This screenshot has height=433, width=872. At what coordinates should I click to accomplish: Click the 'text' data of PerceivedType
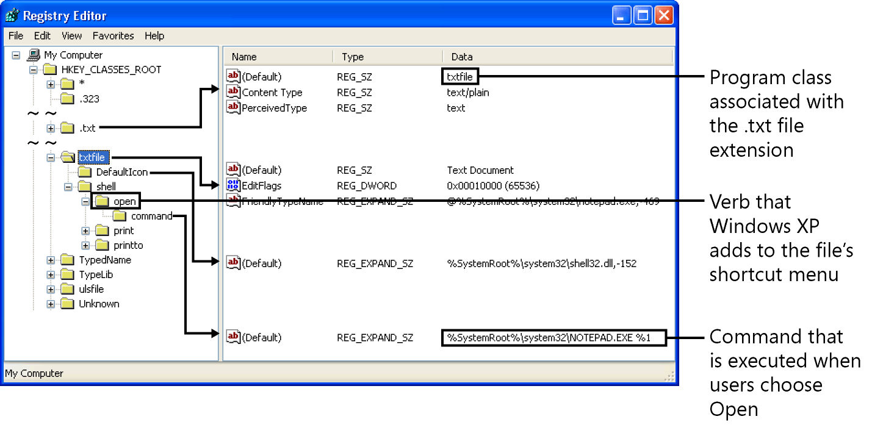tap(456, 108)
